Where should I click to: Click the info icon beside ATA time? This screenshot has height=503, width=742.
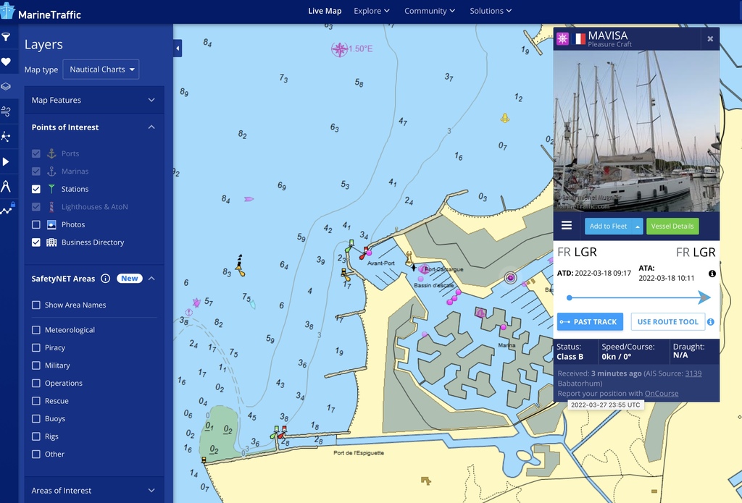pos(712,274)
